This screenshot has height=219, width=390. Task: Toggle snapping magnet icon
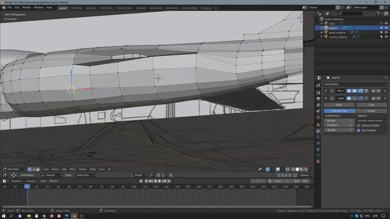tap(158, 175)
